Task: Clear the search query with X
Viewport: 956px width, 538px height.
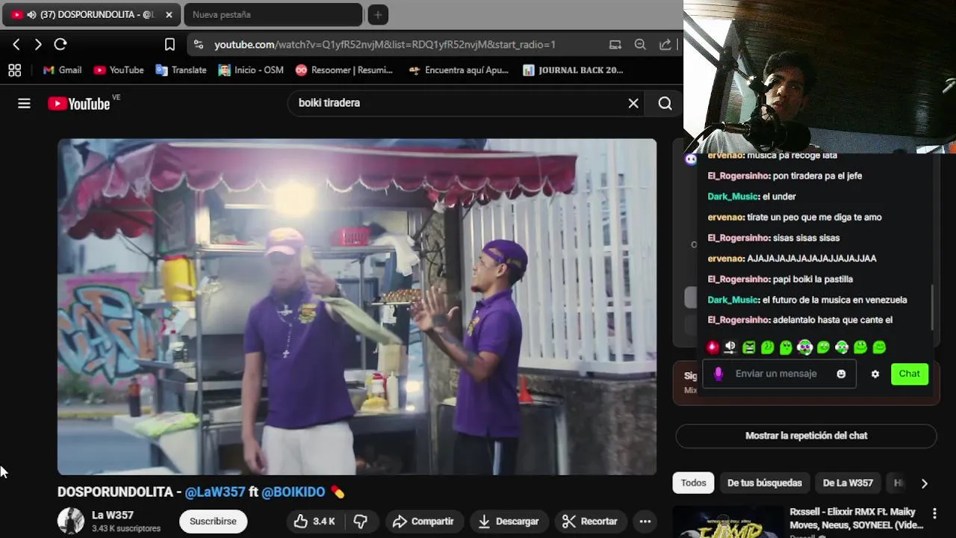Action: [633, 103]
